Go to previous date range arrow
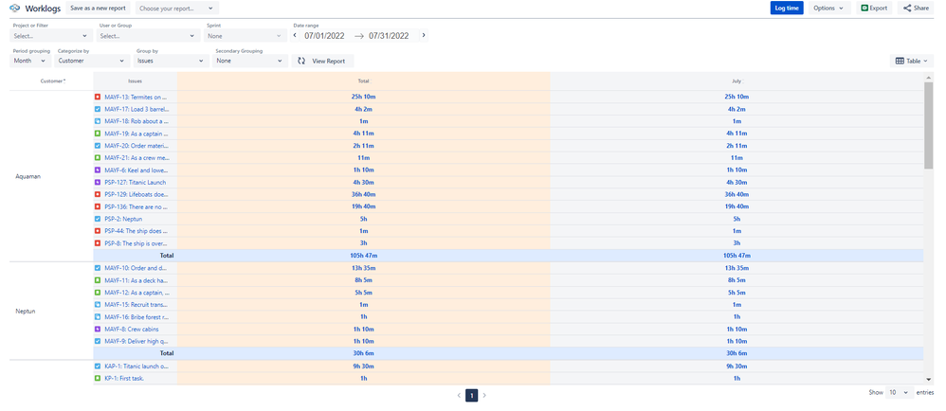The width and height of the screenshot is (946, 411). point(296,36)
